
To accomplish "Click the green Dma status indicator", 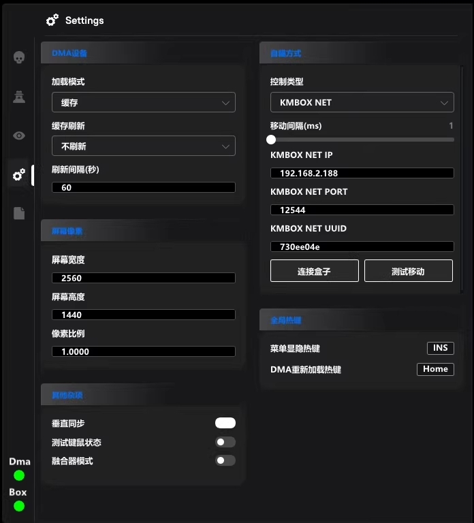I will tap(19, 475).
